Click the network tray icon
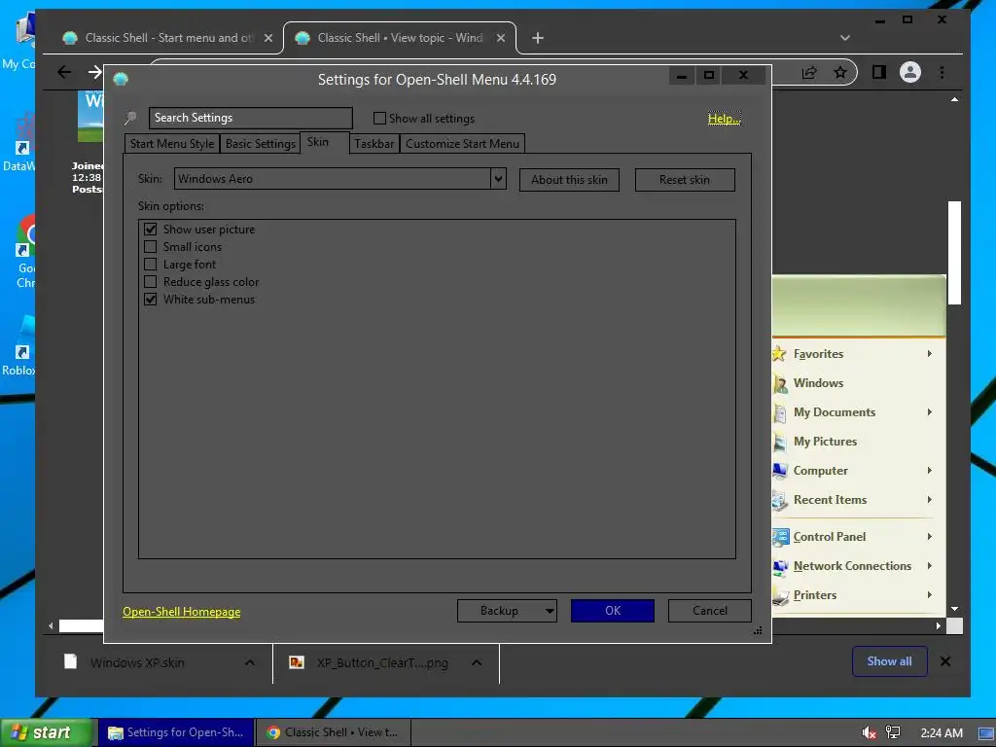Image resolution: width=996 pixels, height=747 pixels. click(893, 732)
